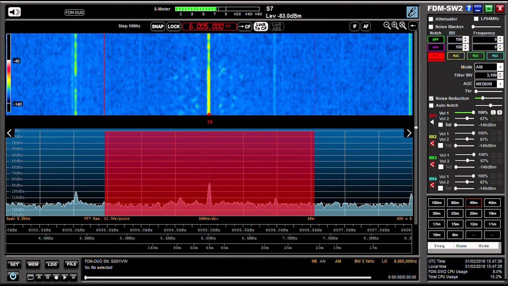Toggle the first green Notch OFF button
This screenshot has height=286, width=508.
pos(435,40)
